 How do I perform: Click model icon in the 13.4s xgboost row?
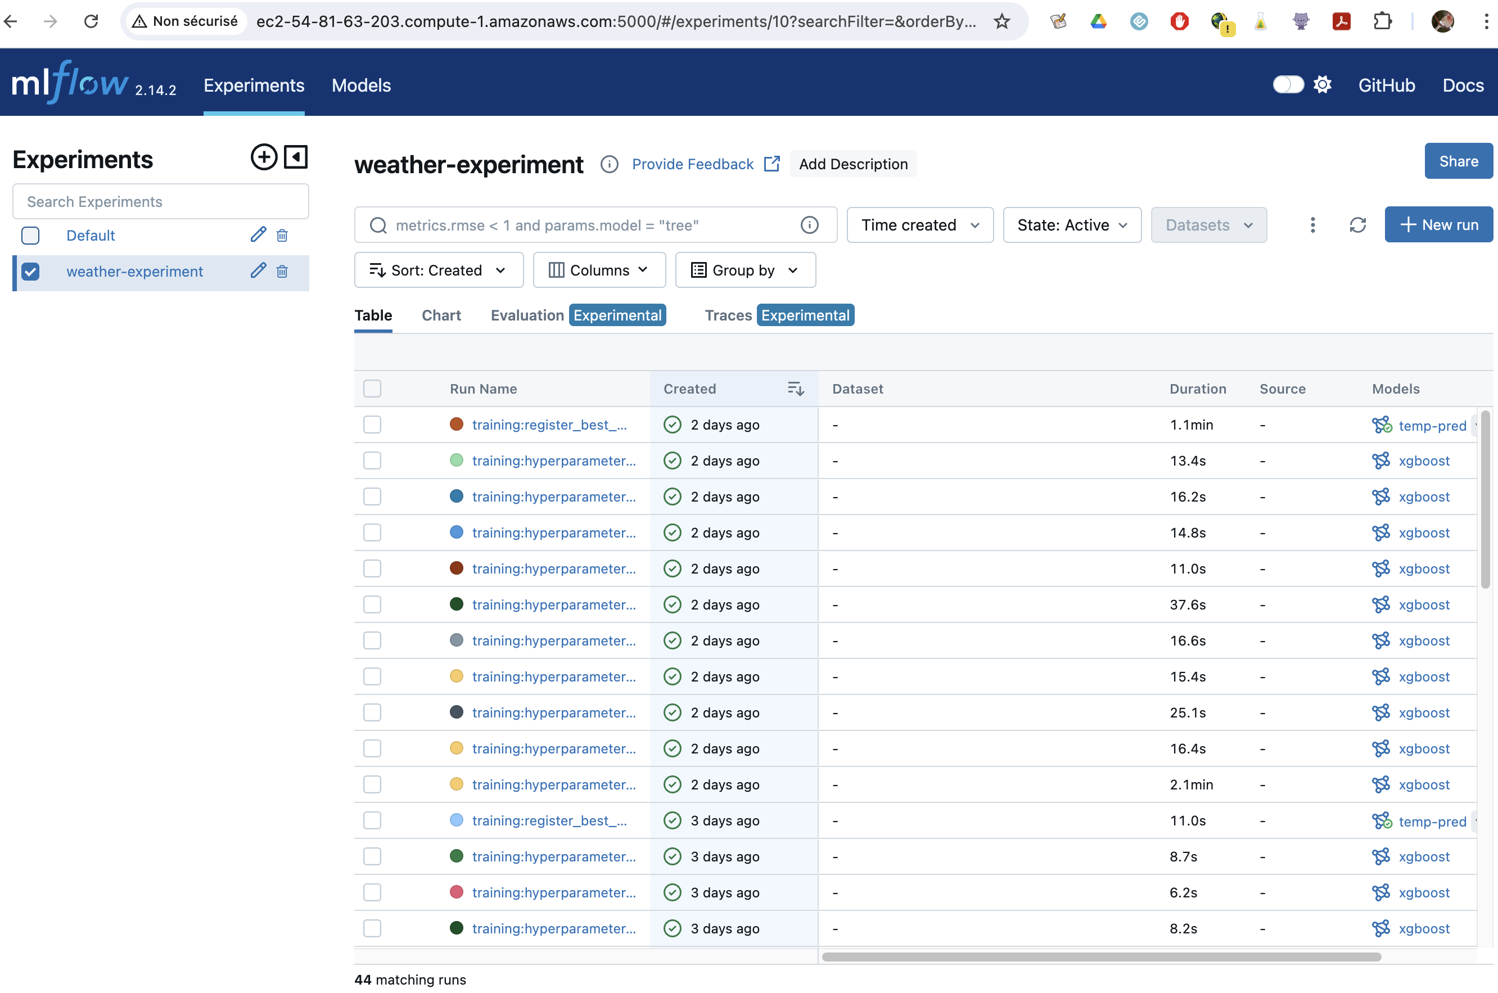[x=1381, y=461]
